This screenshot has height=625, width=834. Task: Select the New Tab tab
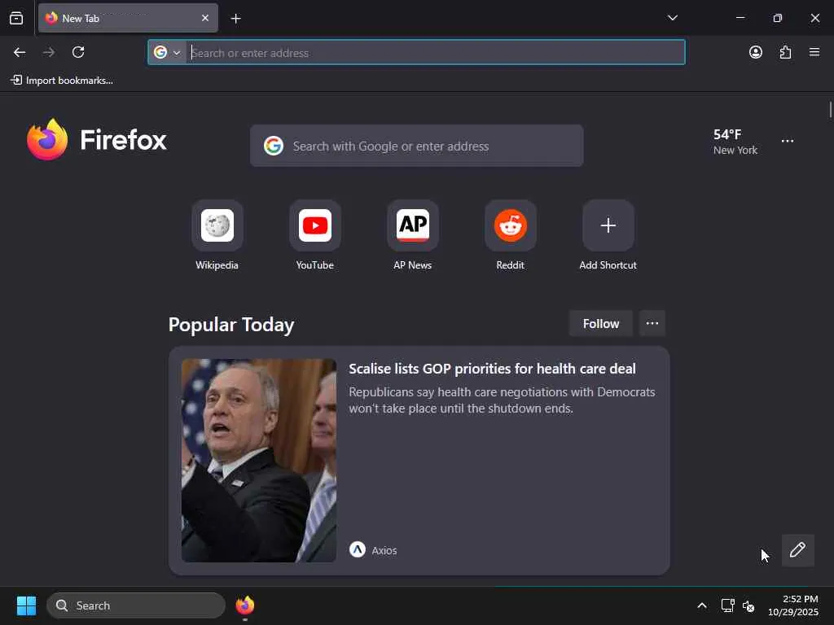click(x=128, y=18)
